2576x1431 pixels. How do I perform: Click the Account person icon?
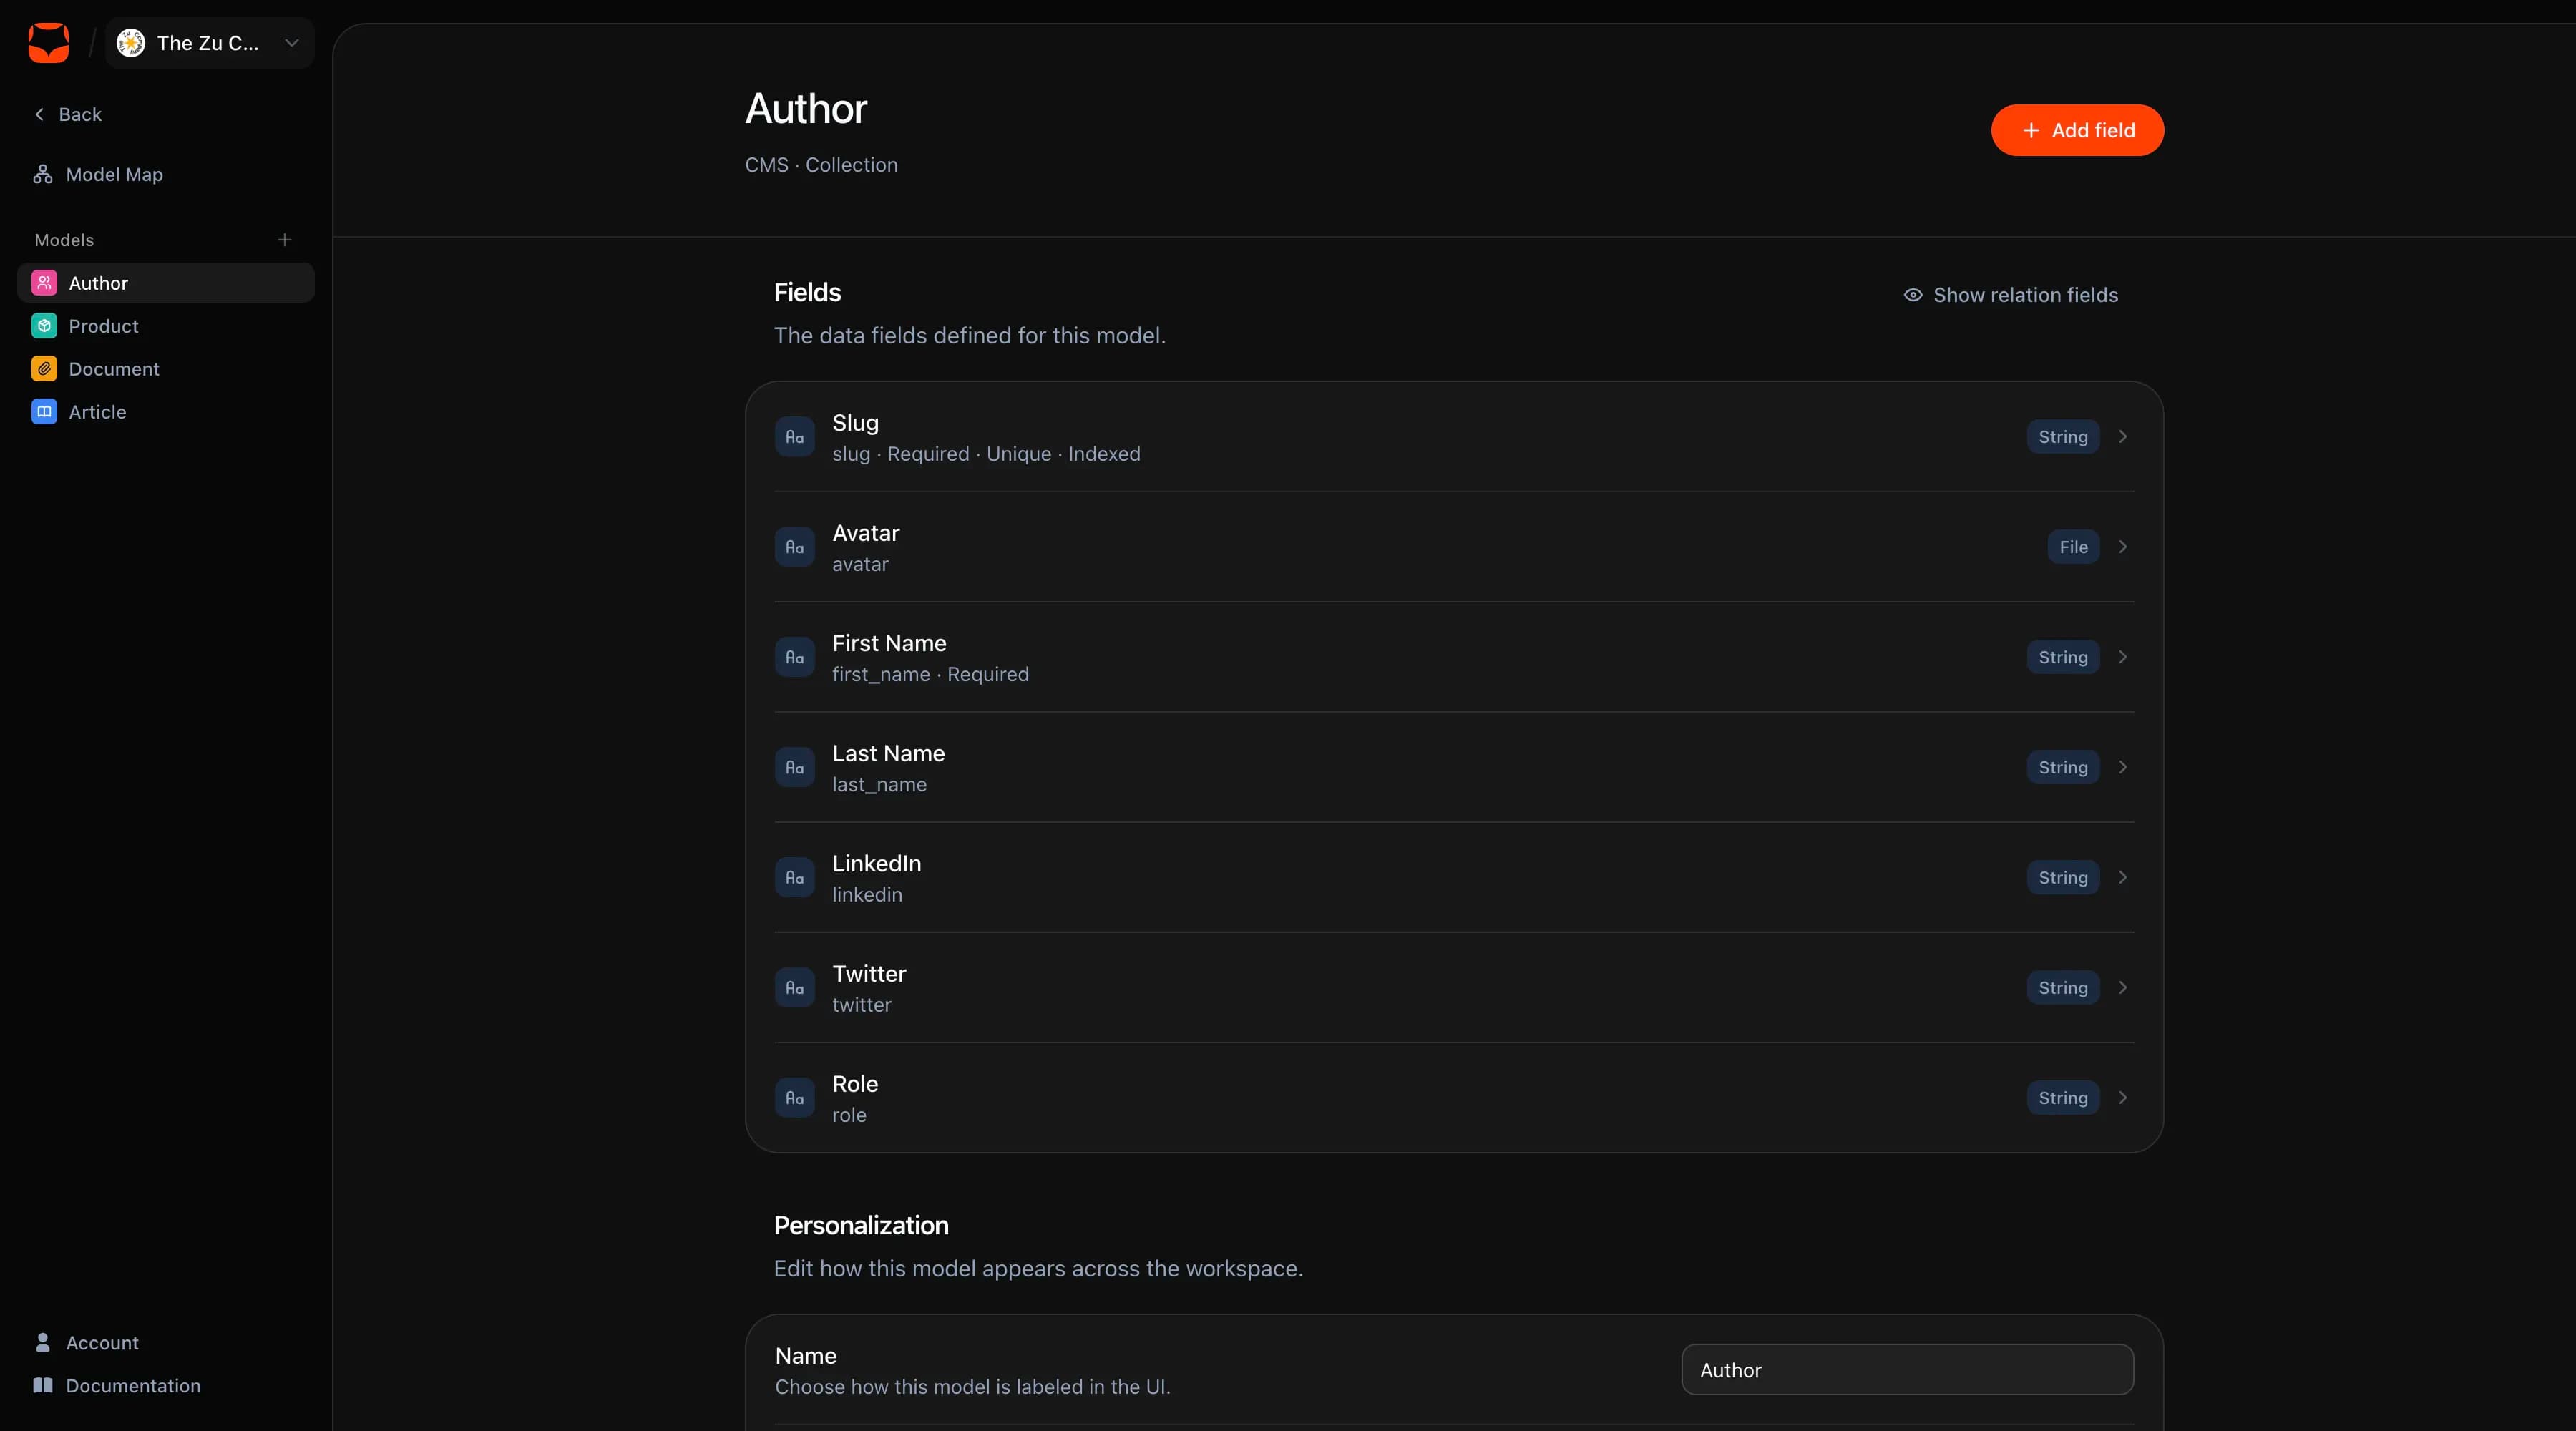click(x=43, y=1343)
